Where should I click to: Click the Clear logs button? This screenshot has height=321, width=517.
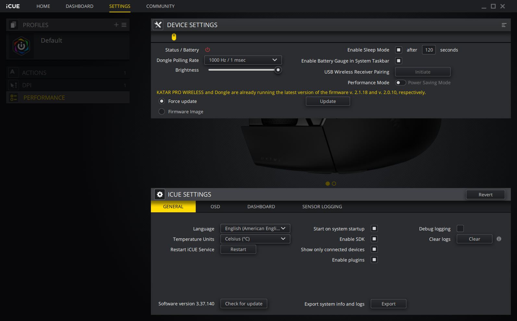pyautogui.click(x=474, y=239)
